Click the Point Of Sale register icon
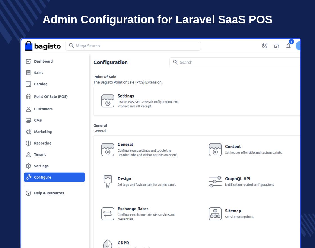315x248 pixels. point(28,97)
